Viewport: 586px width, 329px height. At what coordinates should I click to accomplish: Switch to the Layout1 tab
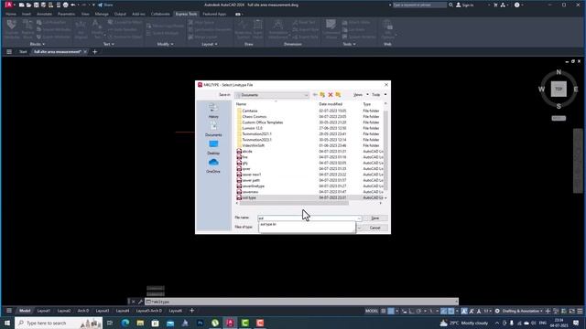(x=44, y=311)
